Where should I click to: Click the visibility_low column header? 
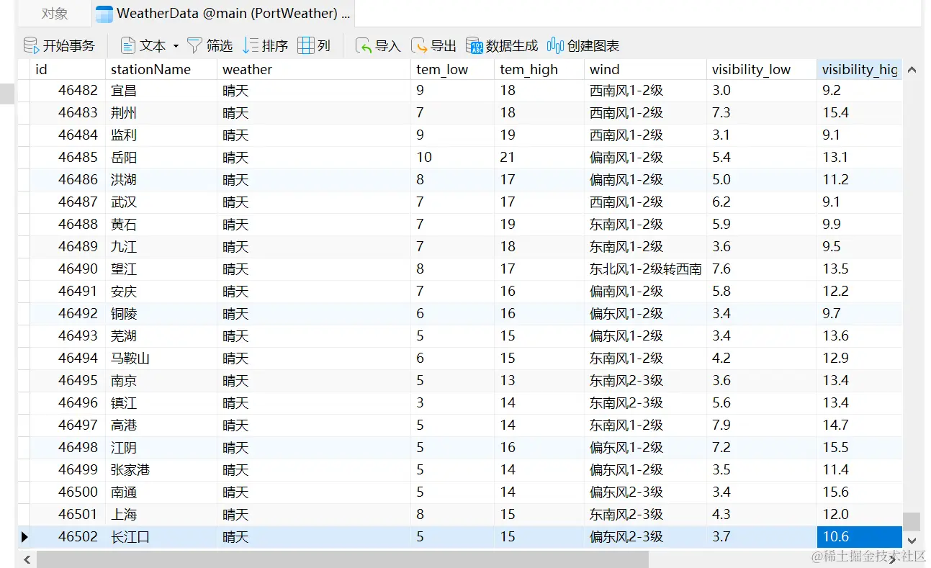pyautogui.click(x=762, y=69)
